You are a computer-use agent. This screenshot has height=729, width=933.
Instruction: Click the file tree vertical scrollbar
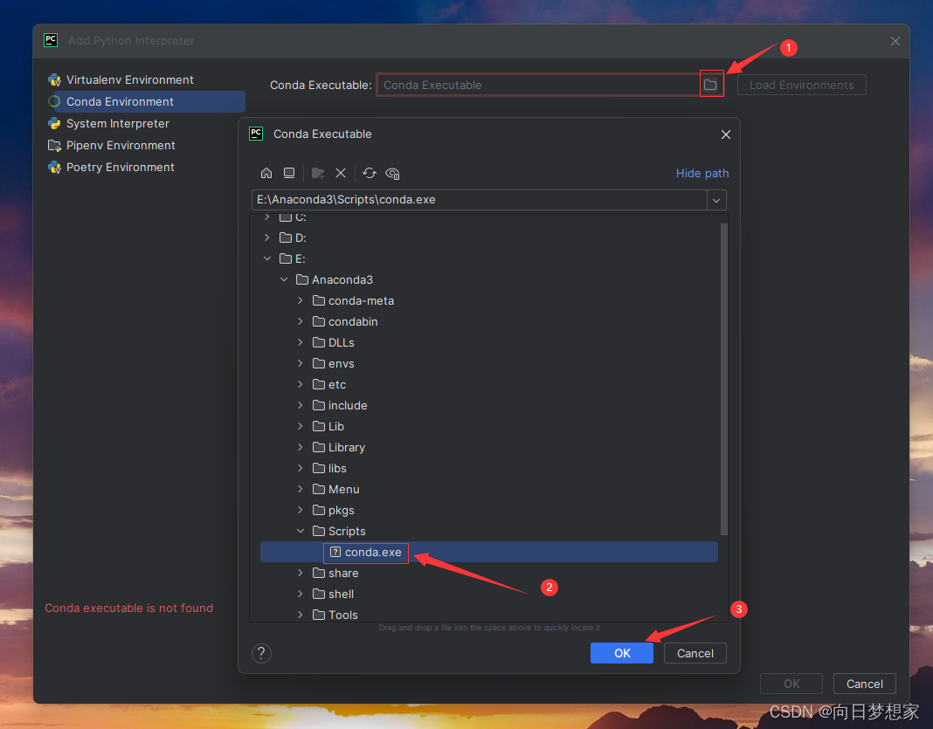724,380
